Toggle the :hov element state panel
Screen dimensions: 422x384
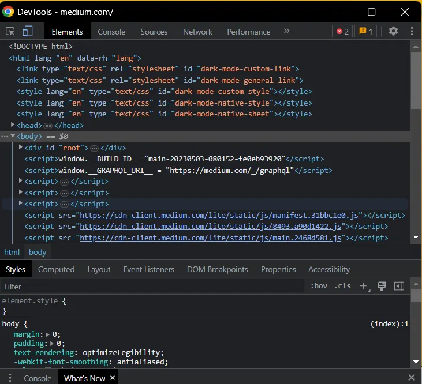319,286
